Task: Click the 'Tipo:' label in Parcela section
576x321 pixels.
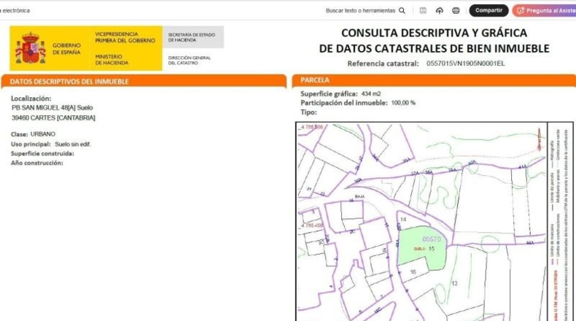Action: coord(308,112)
